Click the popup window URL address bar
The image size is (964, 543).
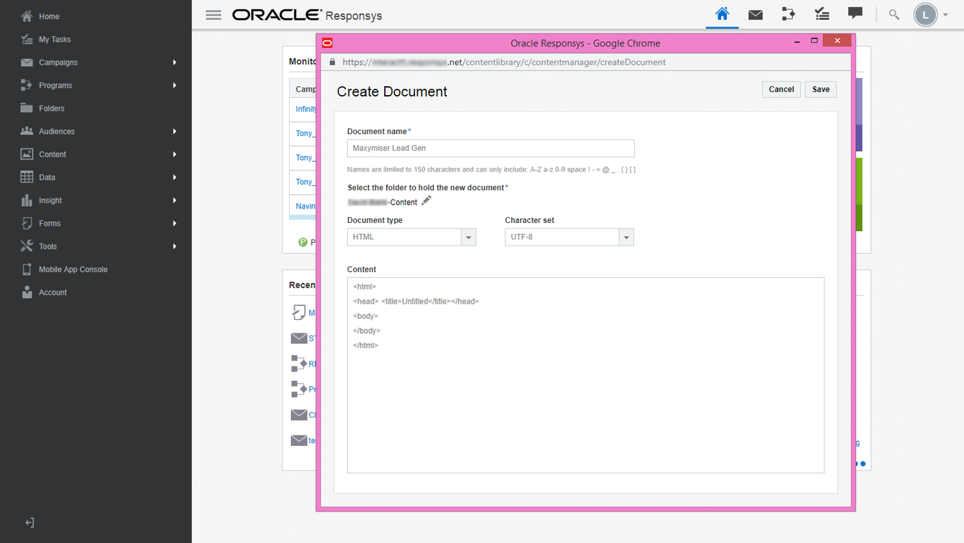[x=586, y=62]
